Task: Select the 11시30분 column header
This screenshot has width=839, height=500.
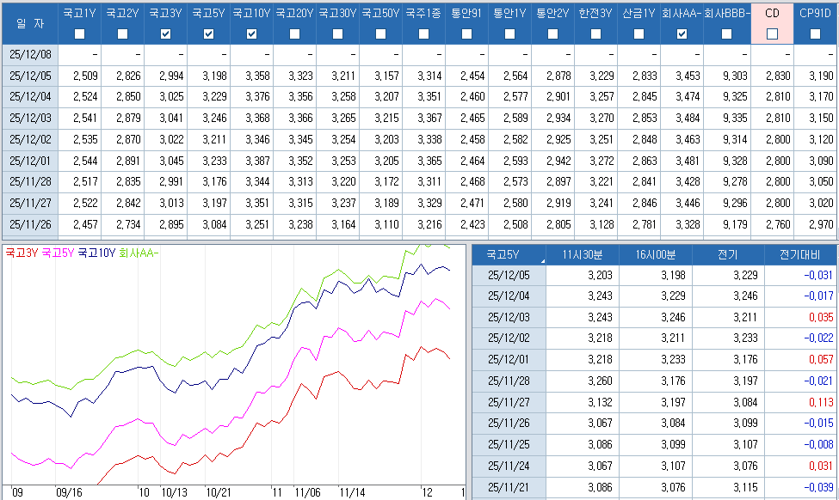Action: tap(582, 254)
